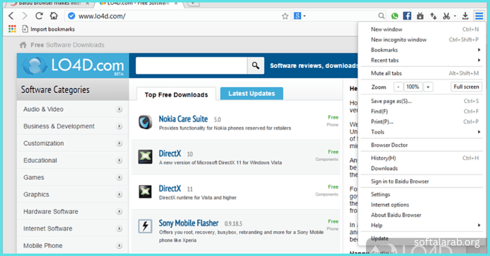The image size is (490, 256).
Task: Click the Nokia Care Suite icon
Action: (145, 122)
